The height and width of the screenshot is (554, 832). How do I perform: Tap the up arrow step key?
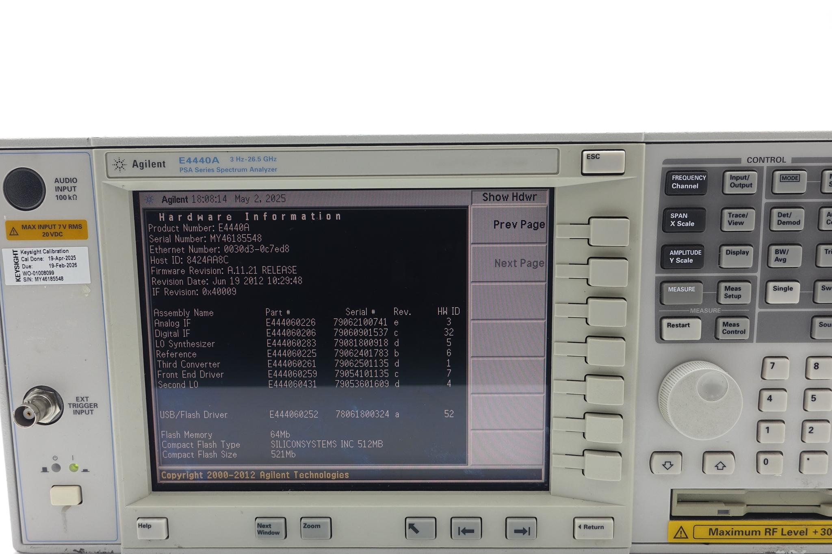pos(719,463)
